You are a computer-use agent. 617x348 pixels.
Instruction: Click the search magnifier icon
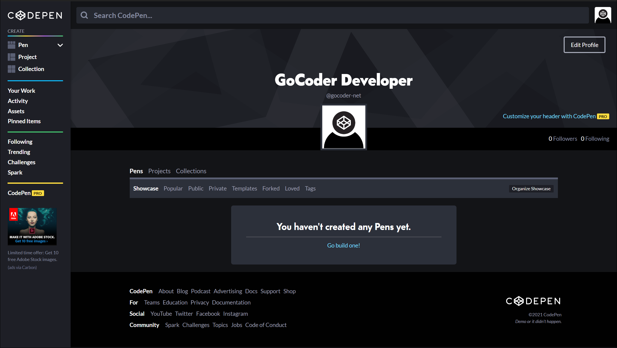[x=84, y=15]
